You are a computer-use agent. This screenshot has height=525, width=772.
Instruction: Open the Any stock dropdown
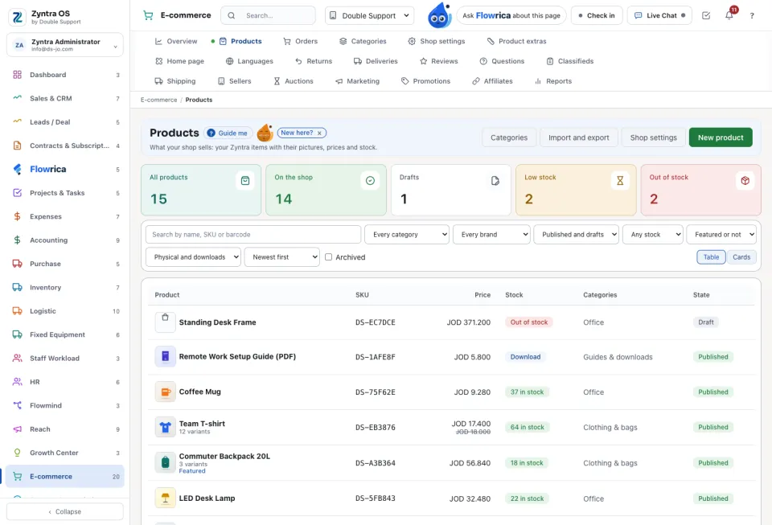(653, 234)
